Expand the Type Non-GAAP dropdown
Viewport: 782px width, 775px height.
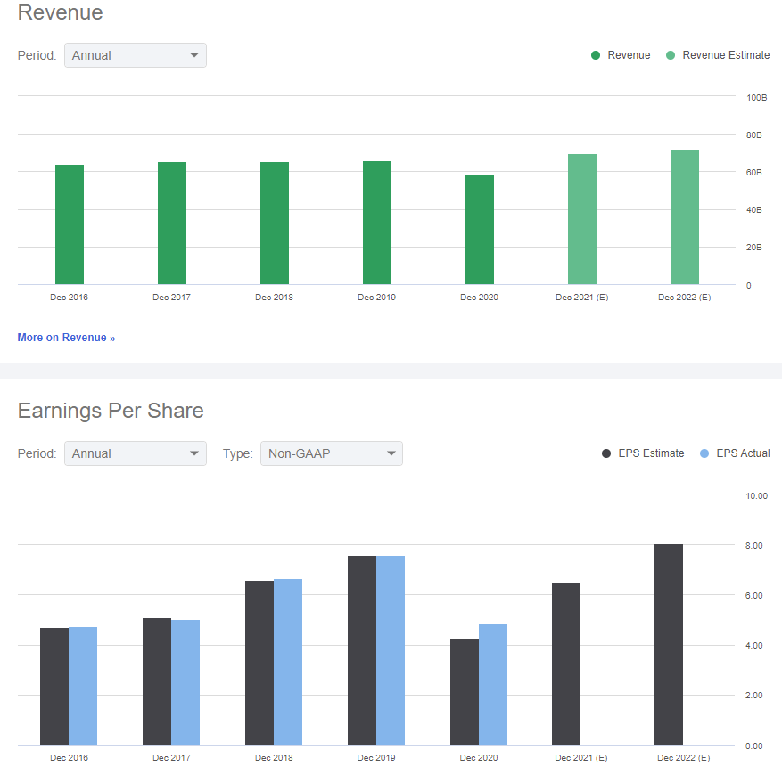pyautogui.click(x=331, y=453)
